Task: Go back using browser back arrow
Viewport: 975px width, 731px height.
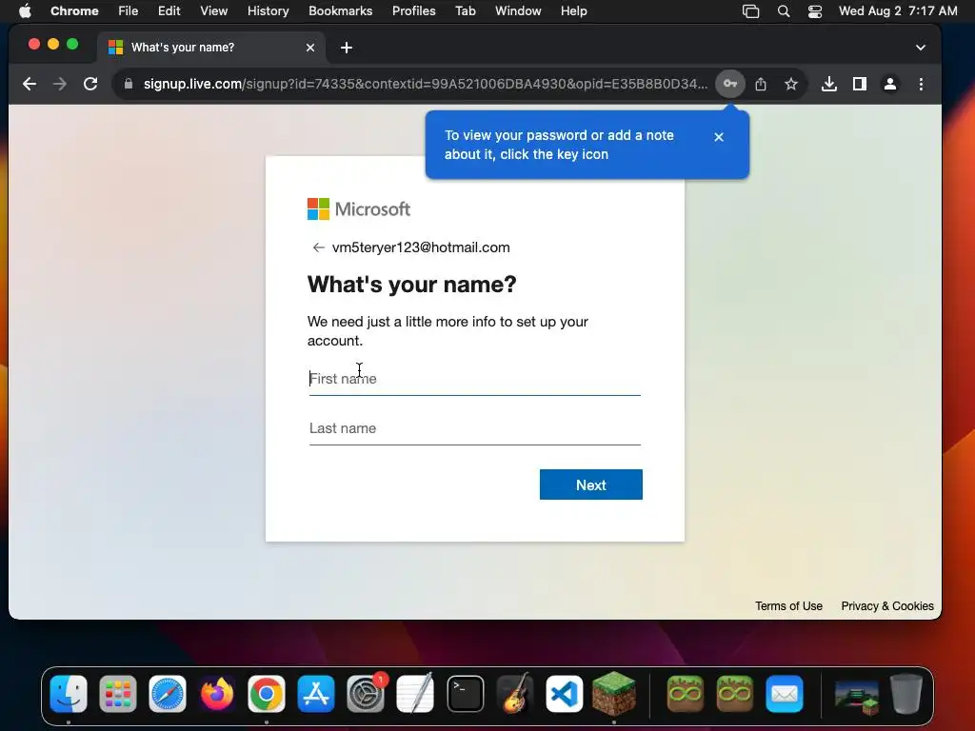Action: tap(30, 84)
